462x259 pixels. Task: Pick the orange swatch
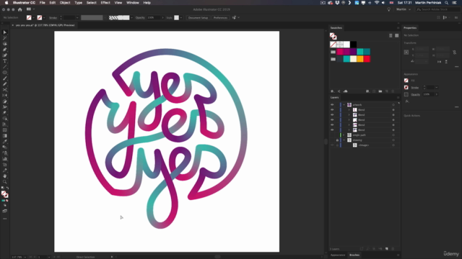click(x=360, y=59)
